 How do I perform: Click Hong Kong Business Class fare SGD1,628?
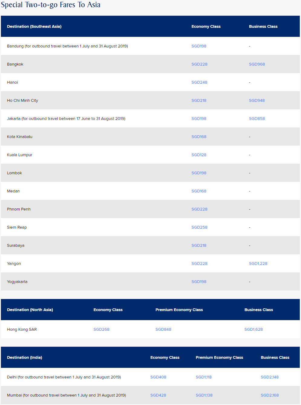[254, 329]
